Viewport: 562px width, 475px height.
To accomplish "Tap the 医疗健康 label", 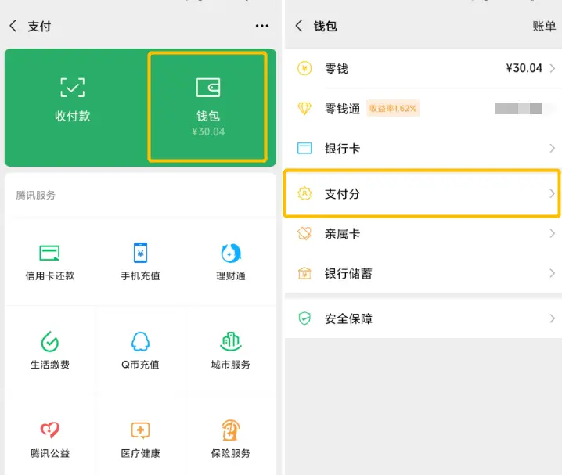I will pos(140,453).
